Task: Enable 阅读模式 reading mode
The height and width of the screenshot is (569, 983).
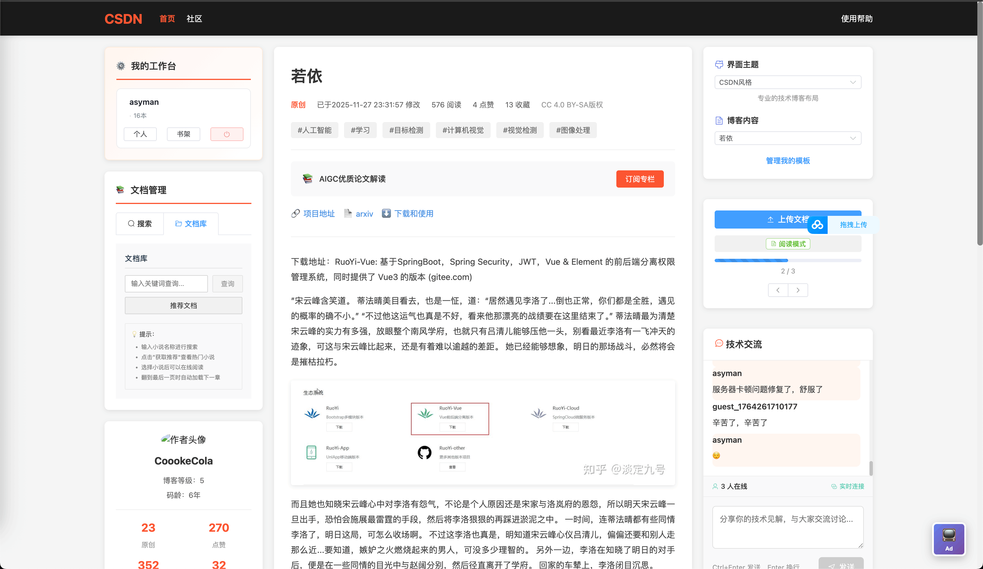Action: tap(788, 244)
